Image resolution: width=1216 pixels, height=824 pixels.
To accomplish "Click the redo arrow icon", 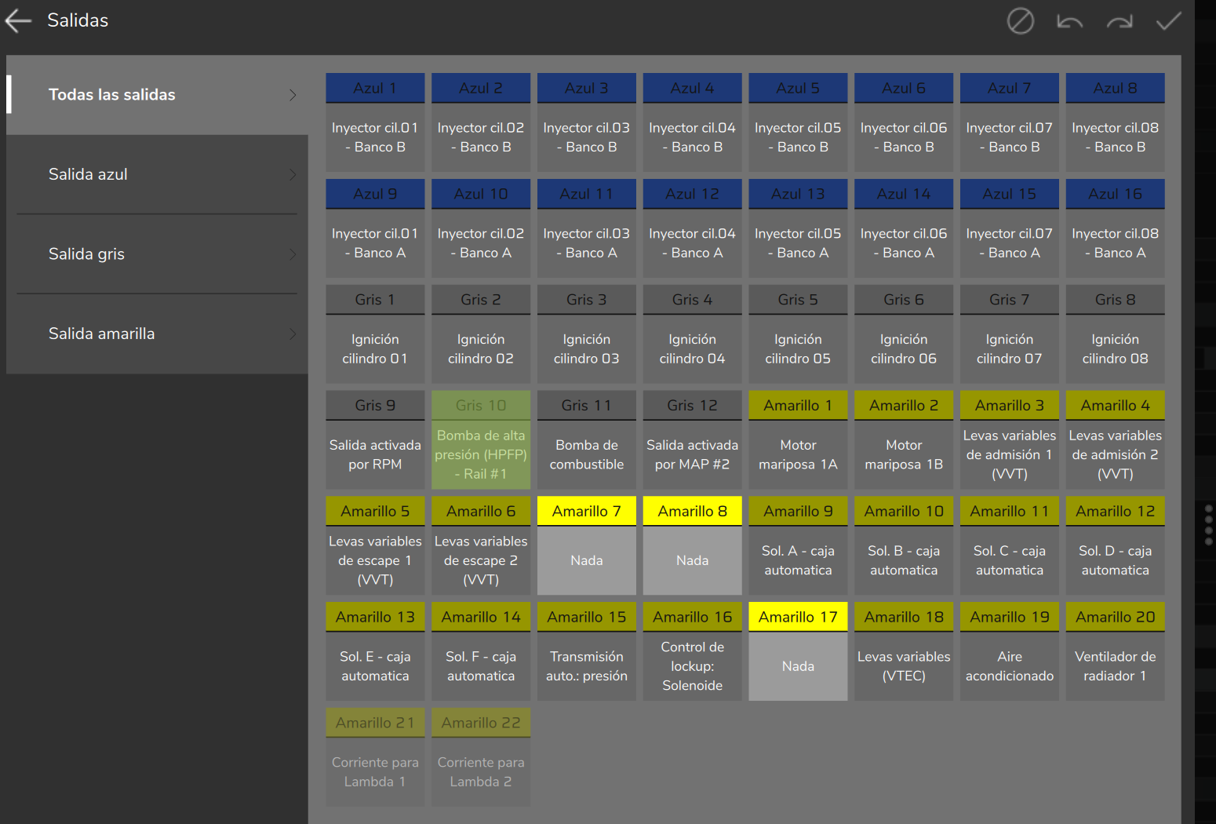I will pyautogui.click(x=1120, y=21).
